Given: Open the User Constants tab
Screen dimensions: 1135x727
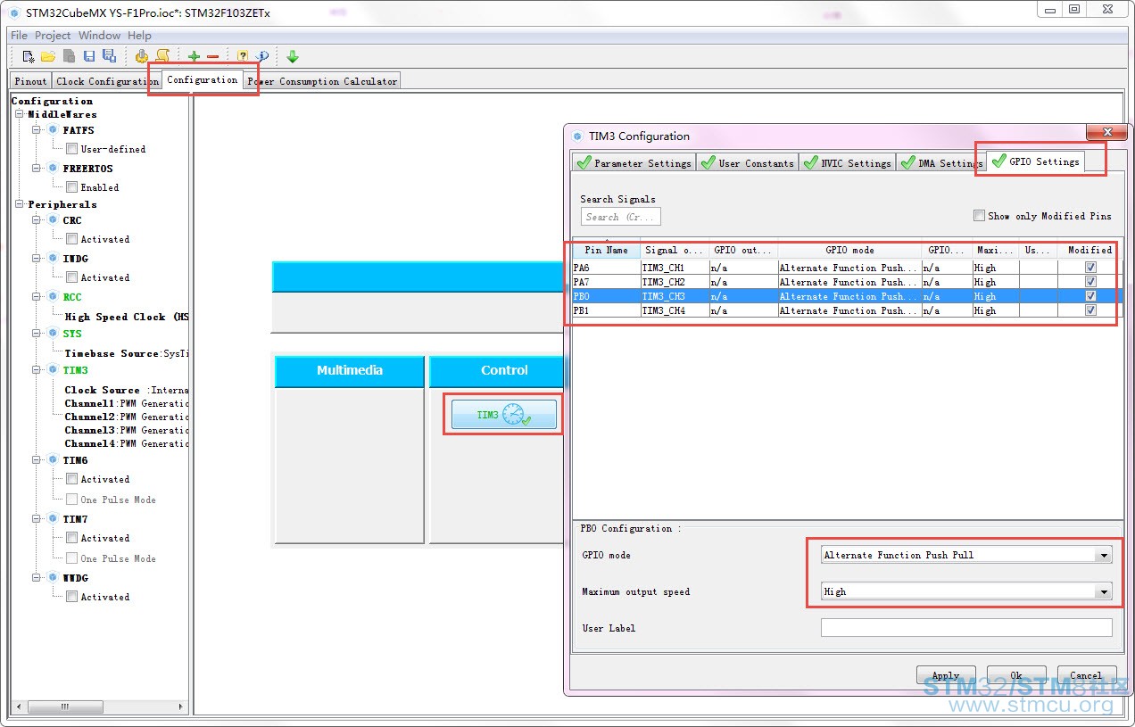Looking at the screenshot, I should (747, 163).
